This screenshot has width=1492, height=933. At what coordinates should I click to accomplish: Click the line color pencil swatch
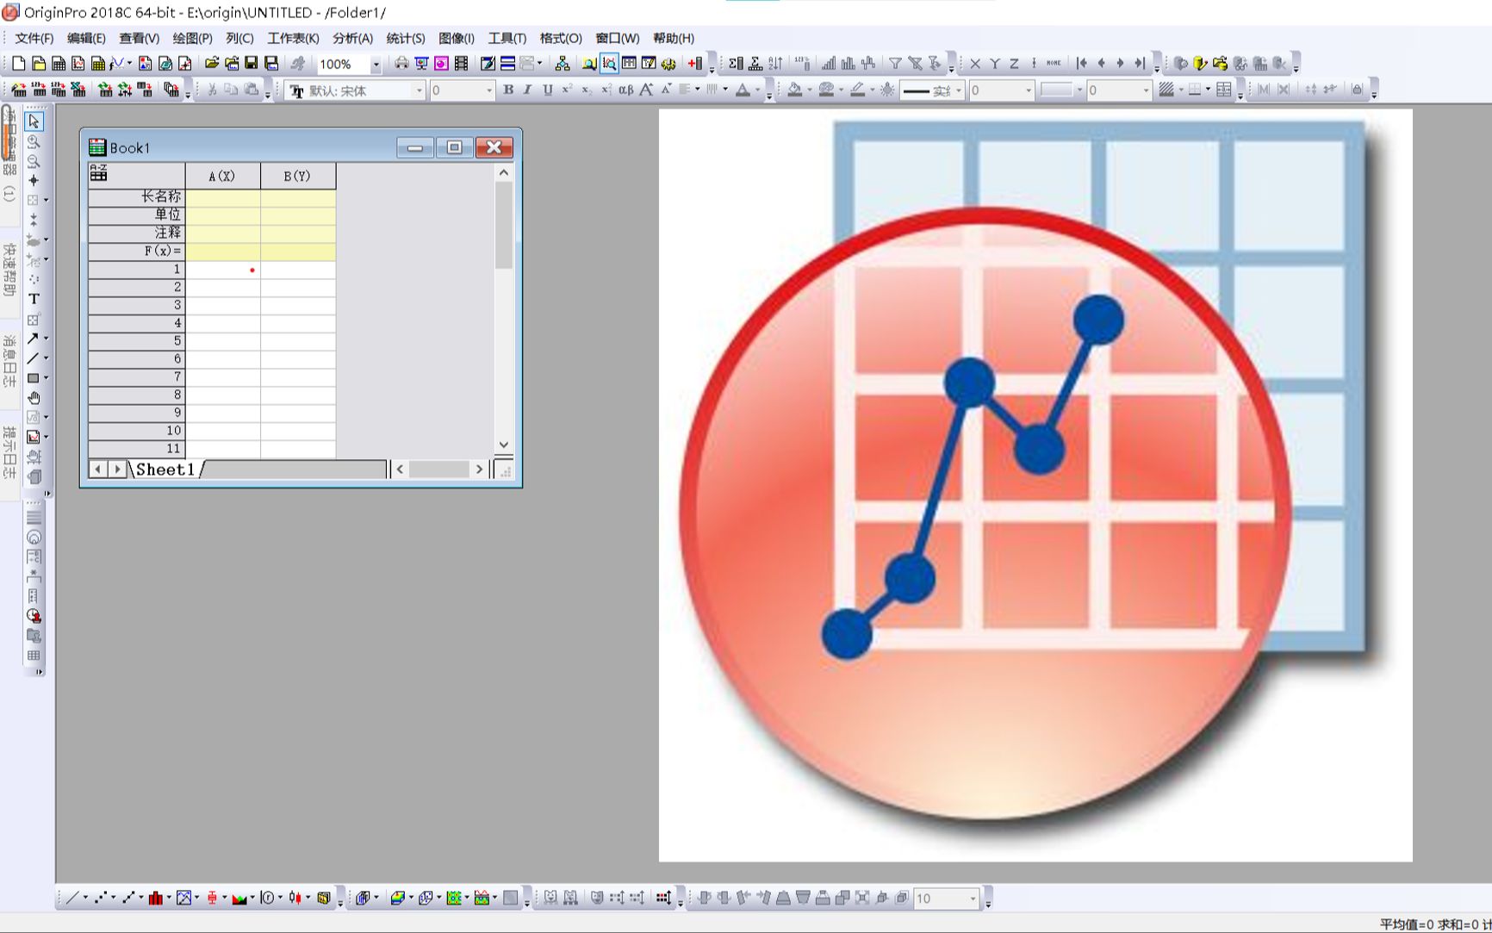coord(858,90)
